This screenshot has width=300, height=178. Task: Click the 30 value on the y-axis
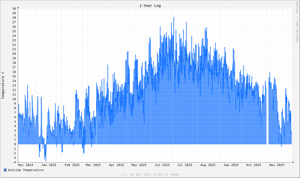(15, 8)
